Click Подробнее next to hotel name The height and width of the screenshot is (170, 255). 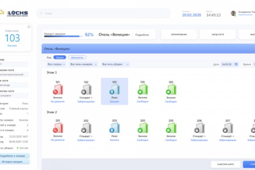point(142,35)
